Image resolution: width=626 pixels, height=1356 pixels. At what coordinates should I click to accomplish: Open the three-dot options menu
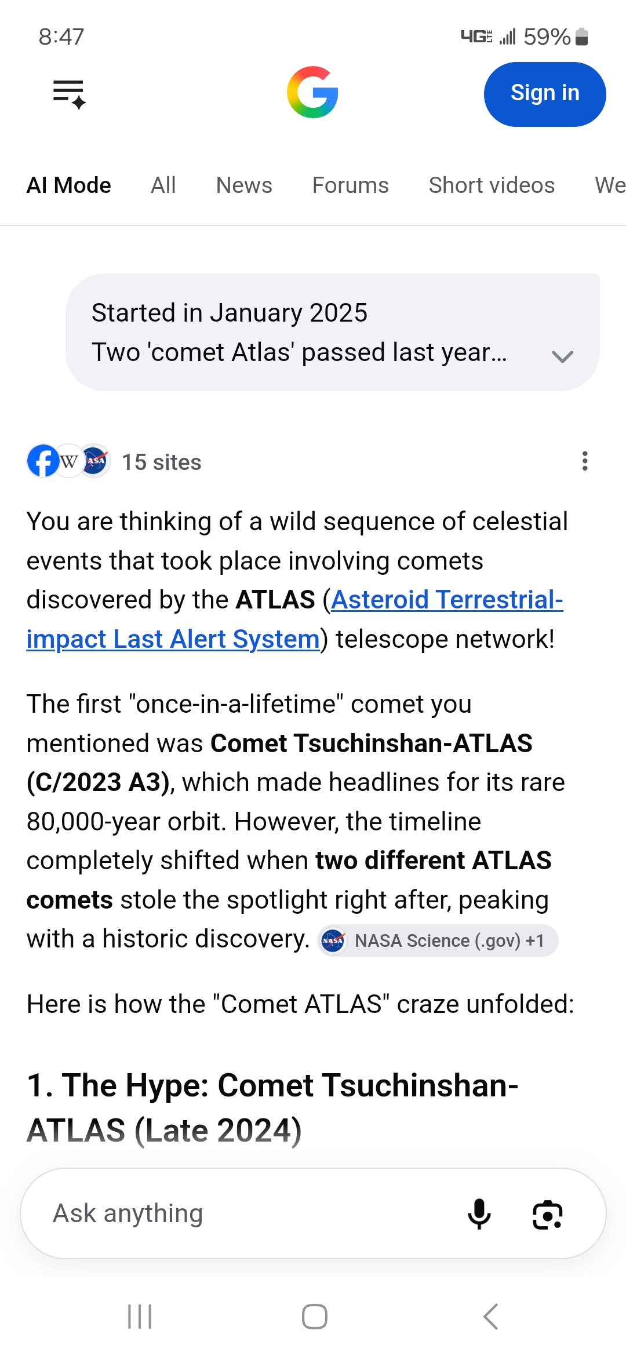point(585,461)
